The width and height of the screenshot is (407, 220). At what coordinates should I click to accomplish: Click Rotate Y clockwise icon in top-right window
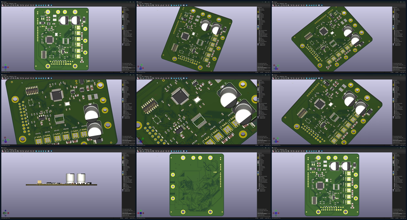[x=296, y=5]
